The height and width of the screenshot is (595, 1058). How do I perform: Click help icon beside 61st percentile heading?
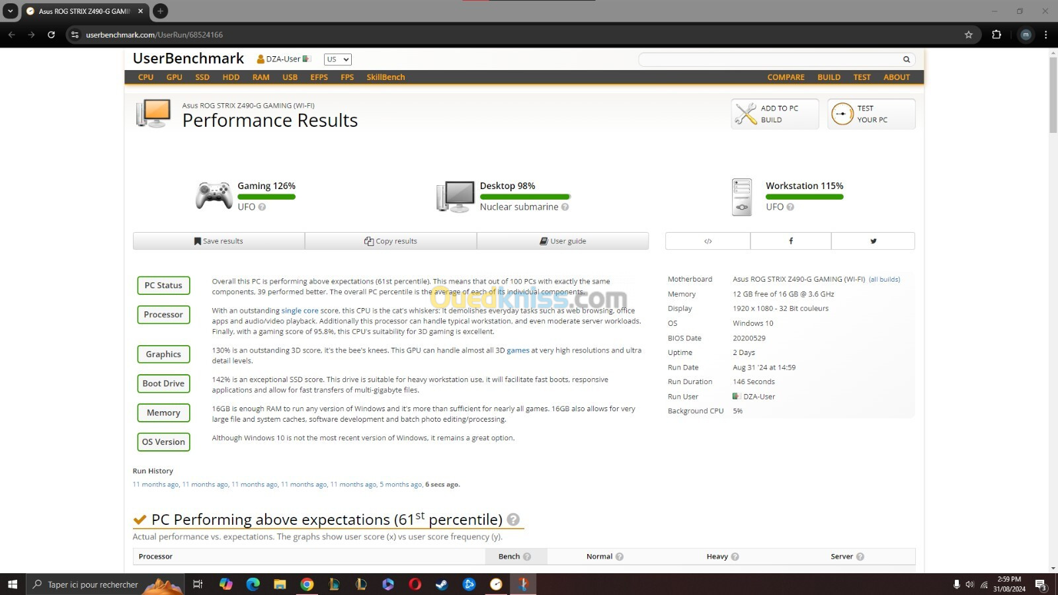click(513, 520)
